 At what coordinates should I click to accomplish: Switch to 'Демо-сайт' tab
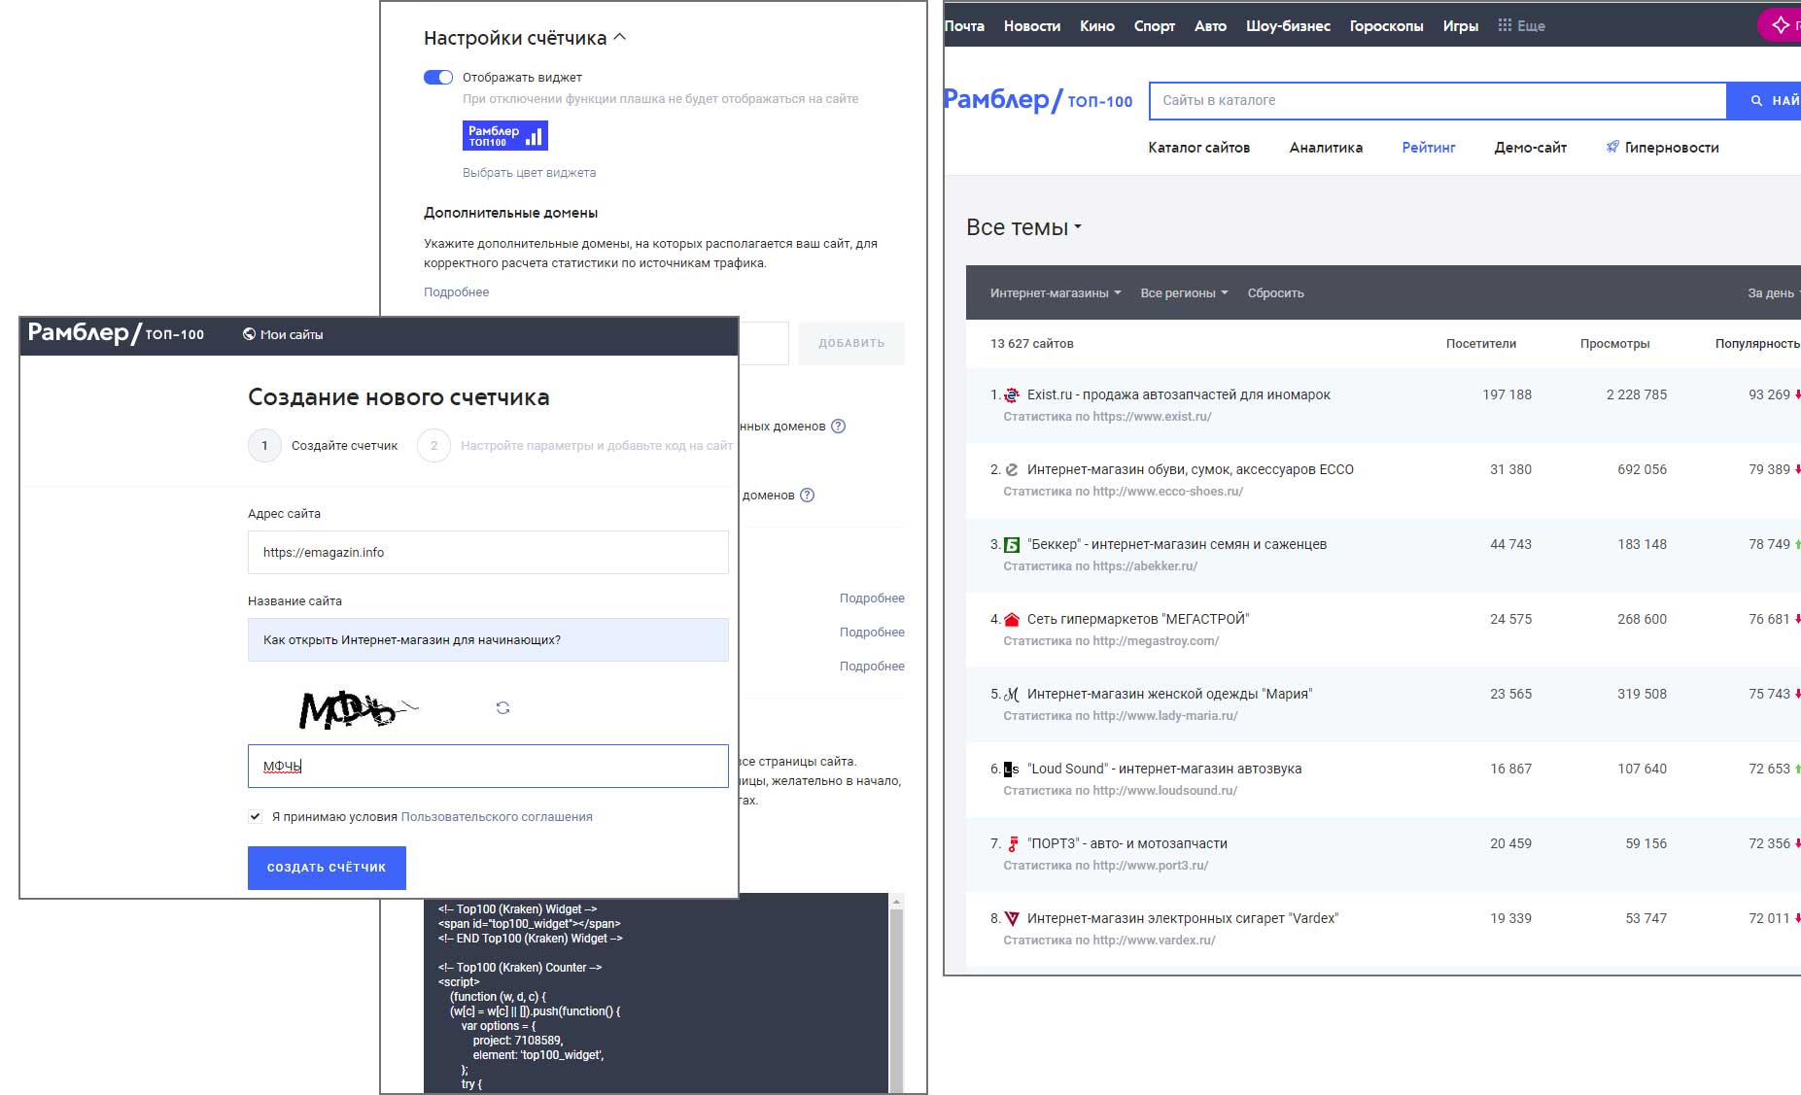coord(1531,148)
